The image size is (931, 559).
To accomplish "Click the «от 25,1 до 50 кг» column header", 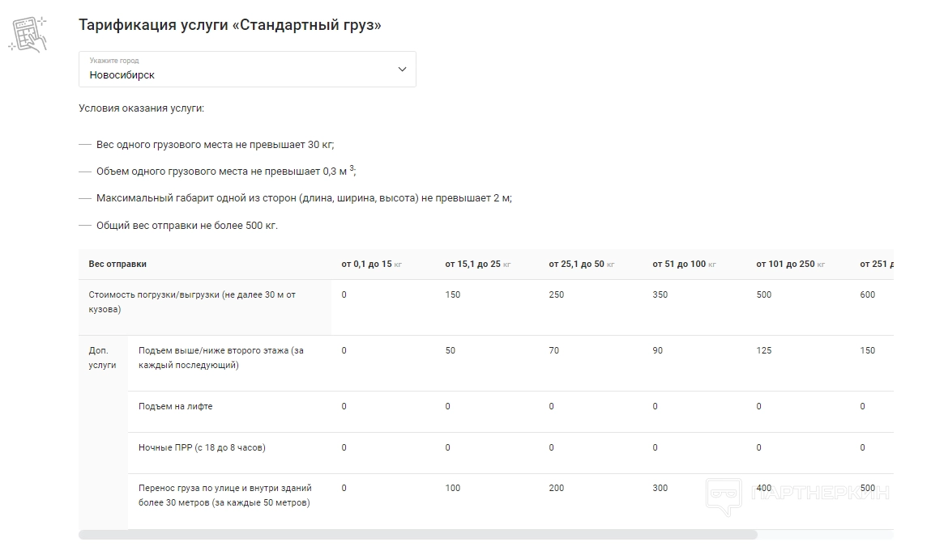I will click(581, 265).
